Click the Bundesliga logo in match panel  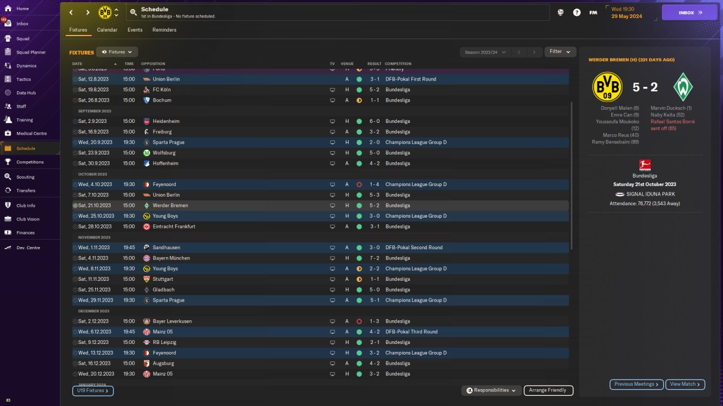click(x=645, y=165)
